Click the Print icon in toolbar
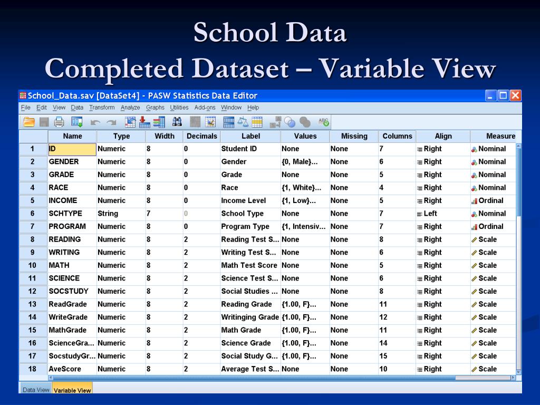This screenshot has width=540, height=405. (x=59, y=122)
